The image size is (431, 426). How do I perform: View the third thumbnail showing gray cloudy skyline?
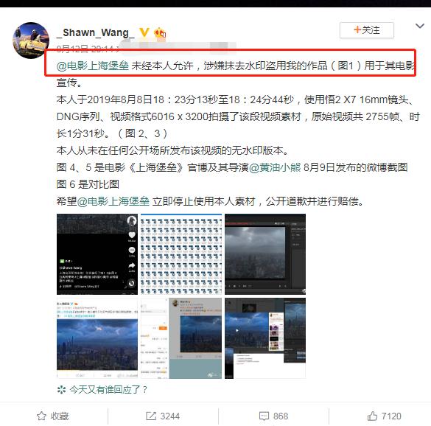point(265,254)
